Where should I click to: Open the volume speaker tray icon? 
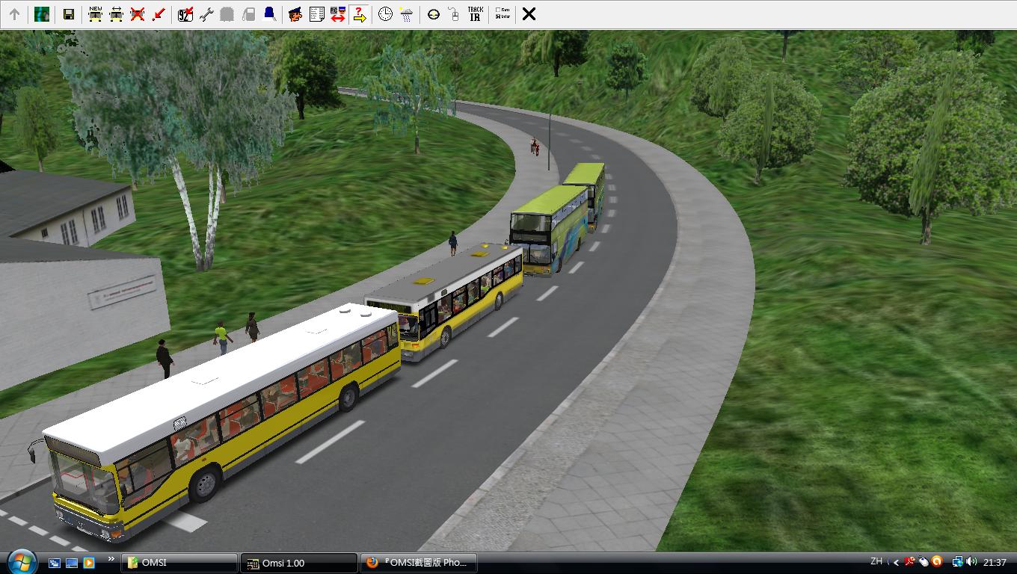tap(971, 562)
